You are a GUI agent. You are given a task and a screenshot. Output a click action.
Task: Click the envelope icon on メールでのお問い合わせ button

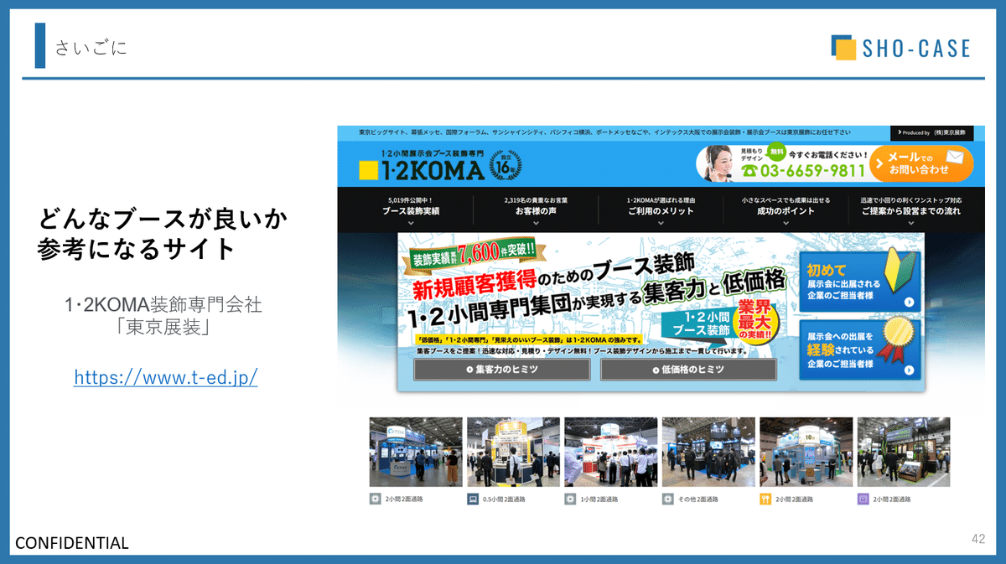[x=954, y=155]
